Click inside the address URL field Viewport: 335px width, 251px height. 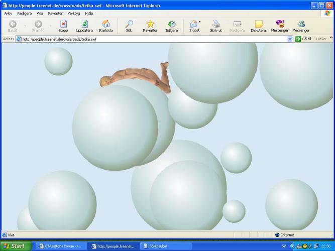click(151, 39)
